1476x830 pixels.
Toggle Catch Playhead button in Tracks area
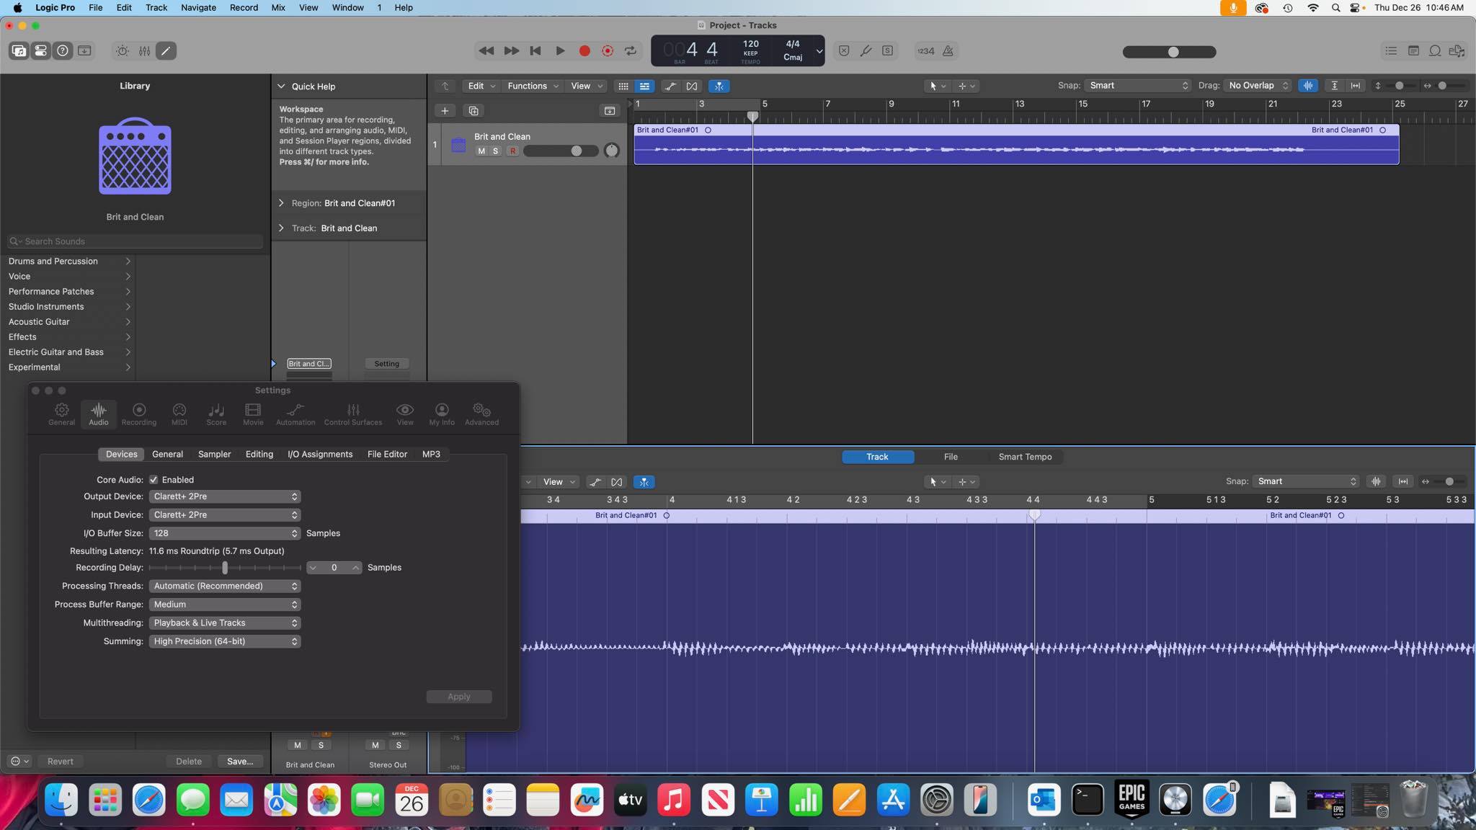[x=719, y=86]
